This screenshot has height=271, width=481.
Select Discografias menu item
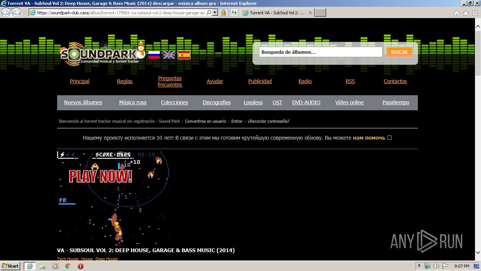tap(217, 102)
